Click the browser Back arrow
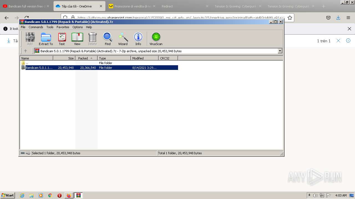This screenshot has width=355, height=199. point(7,18)
